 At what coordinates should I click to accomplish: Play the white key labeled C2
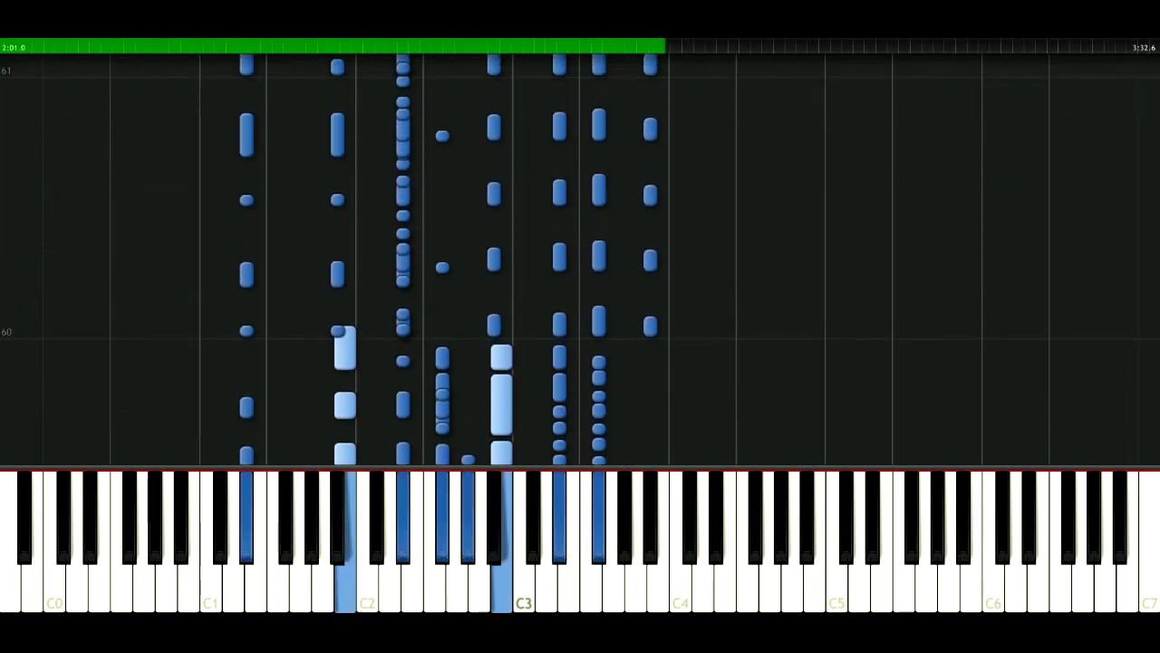point(367,590)
